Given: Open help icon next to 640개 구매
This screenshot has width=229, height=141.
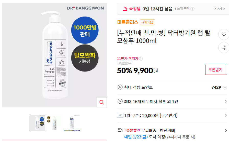Looking at the screenshot, I should pyautogui.click(x=192, y=9).
